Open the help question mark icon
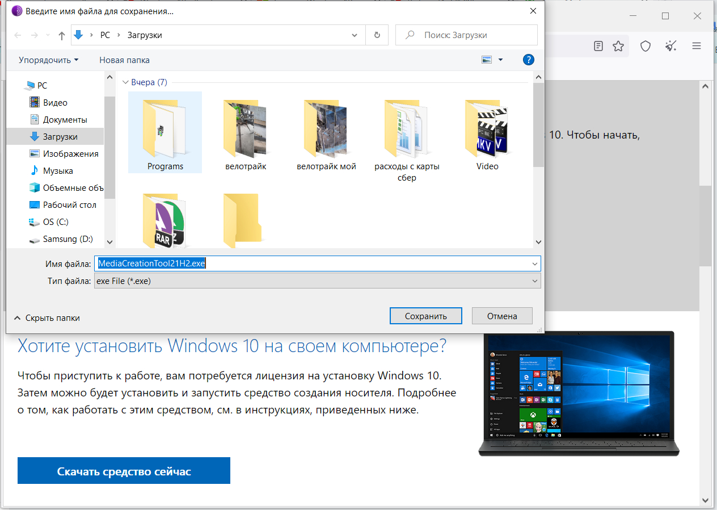 pos(528,60)
